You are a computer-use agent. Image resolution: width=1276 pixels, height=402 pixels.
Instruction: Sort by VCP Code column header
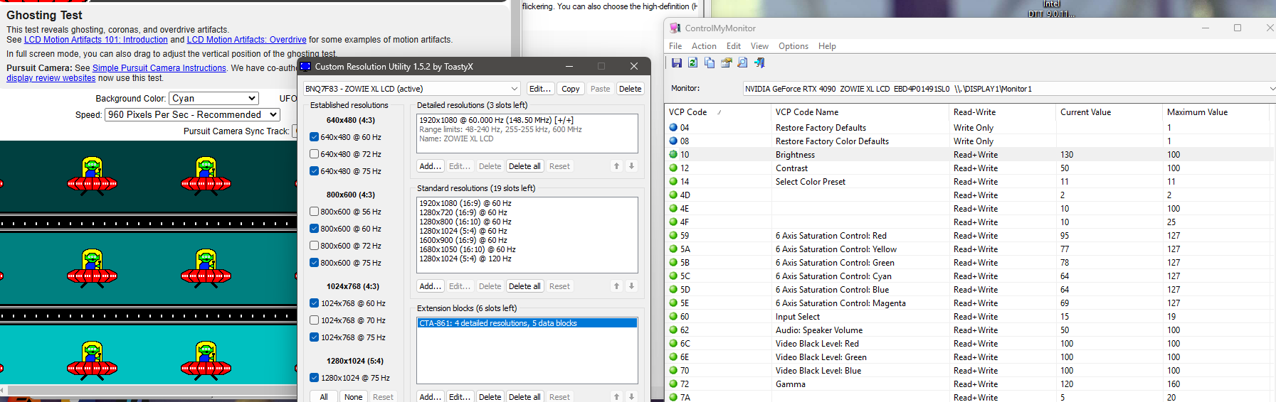pos(718,112)
